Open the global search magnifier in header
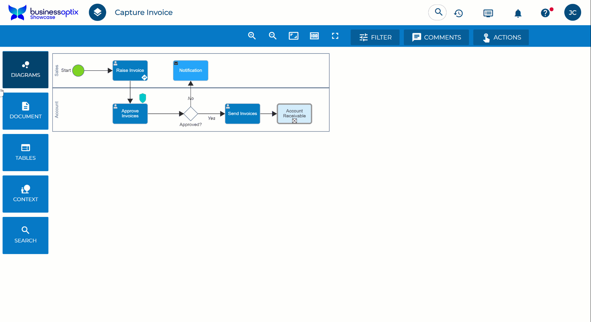This screenshot has width=591, height=322. [437, 13]
